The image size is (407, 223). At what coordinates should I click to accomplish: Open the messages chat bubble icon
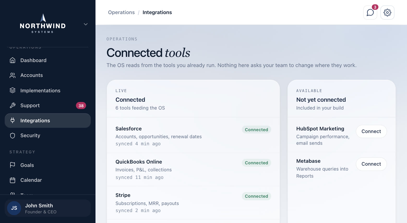click(370, 13)
